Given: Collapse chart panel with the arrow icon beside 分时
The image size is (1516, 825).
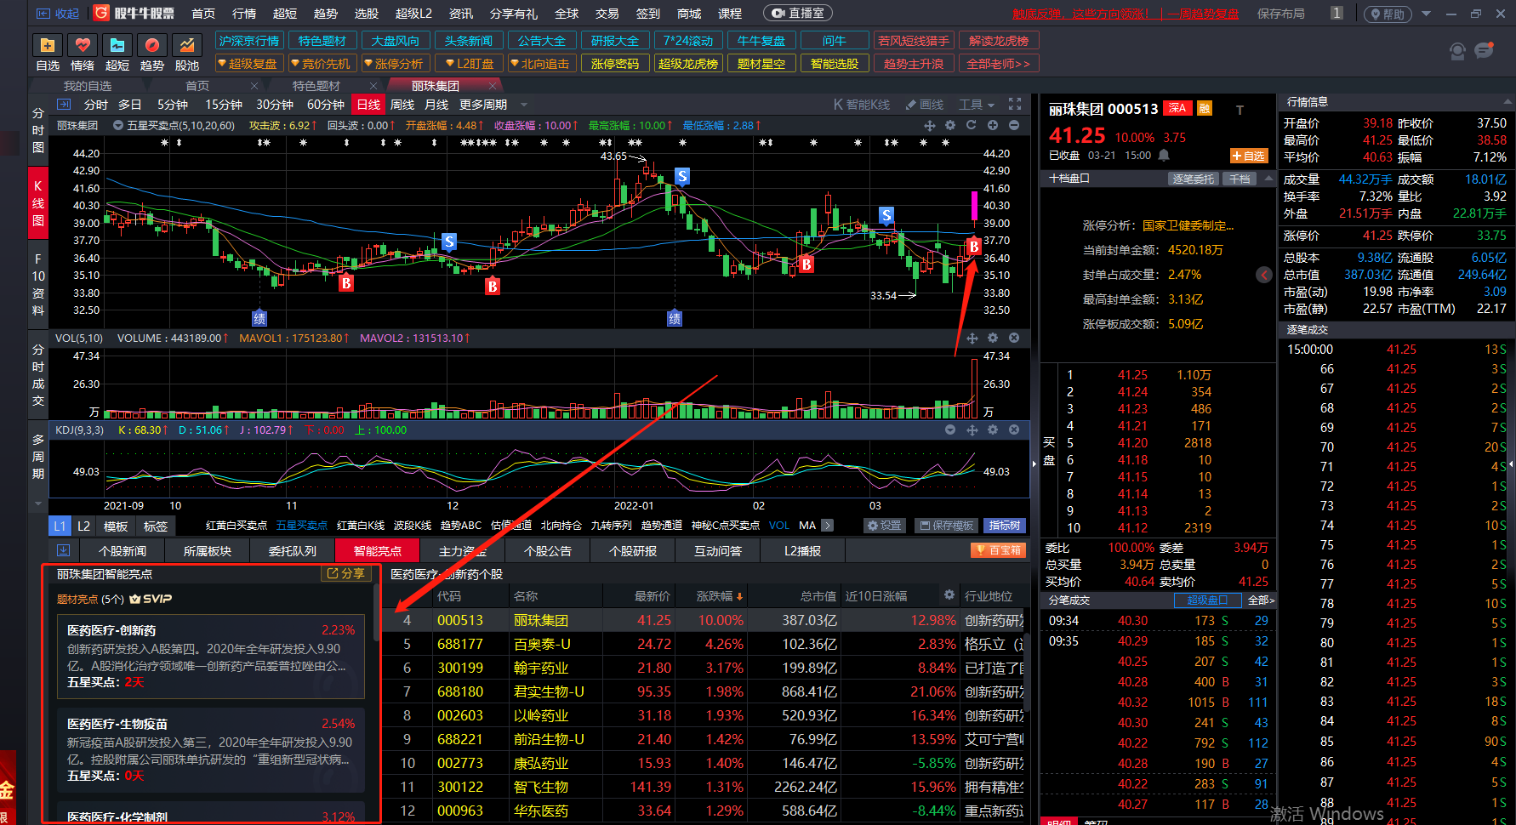Looking at the screenshot, I should pos(64,104).
